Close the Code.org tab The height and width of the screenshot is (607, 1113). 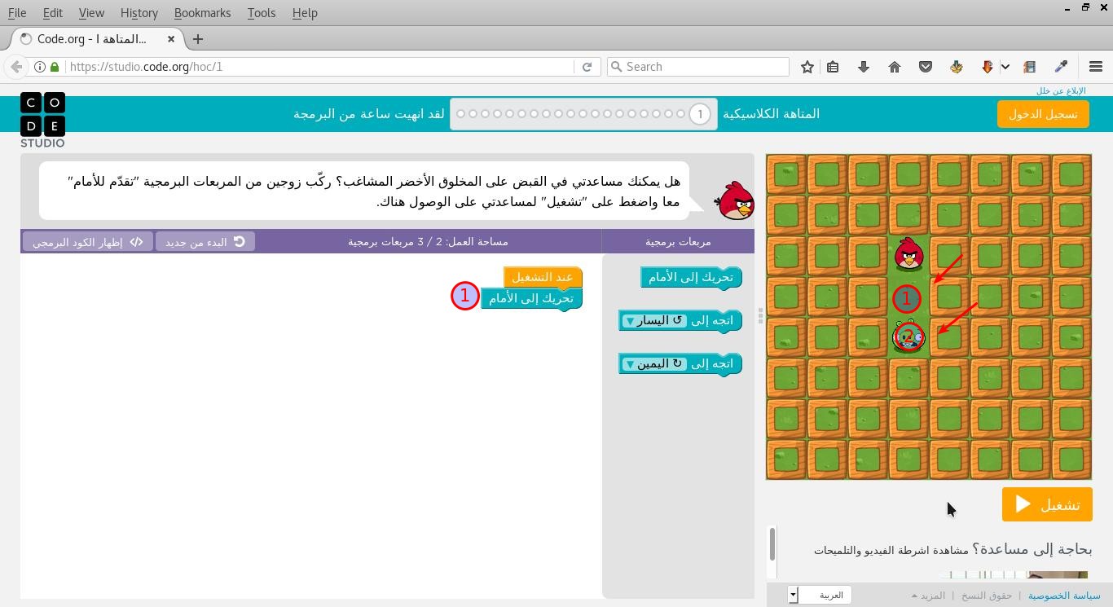[x=171, y=39]
